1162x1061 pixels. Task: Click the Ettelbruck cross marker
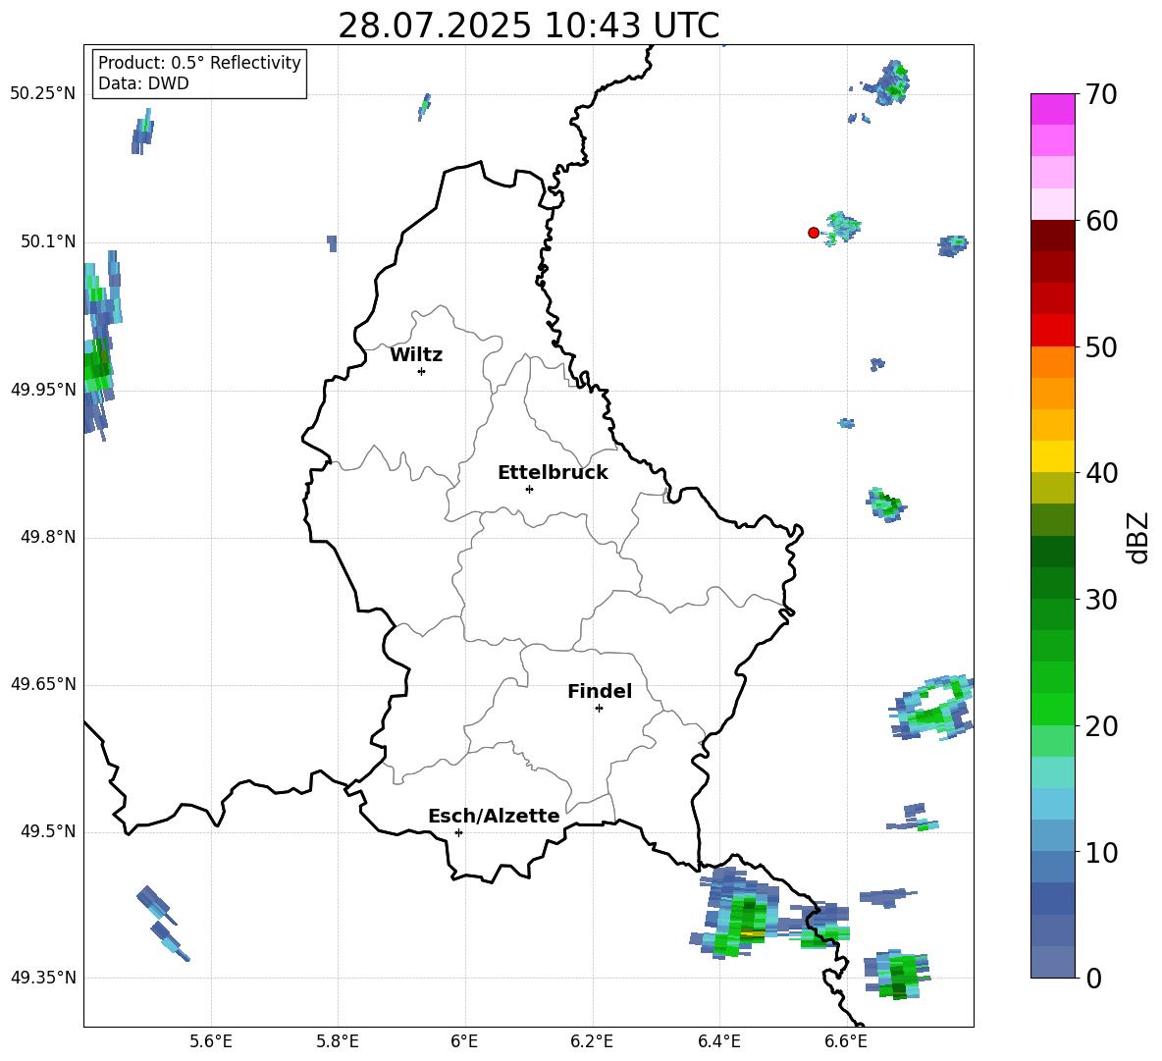529,489
